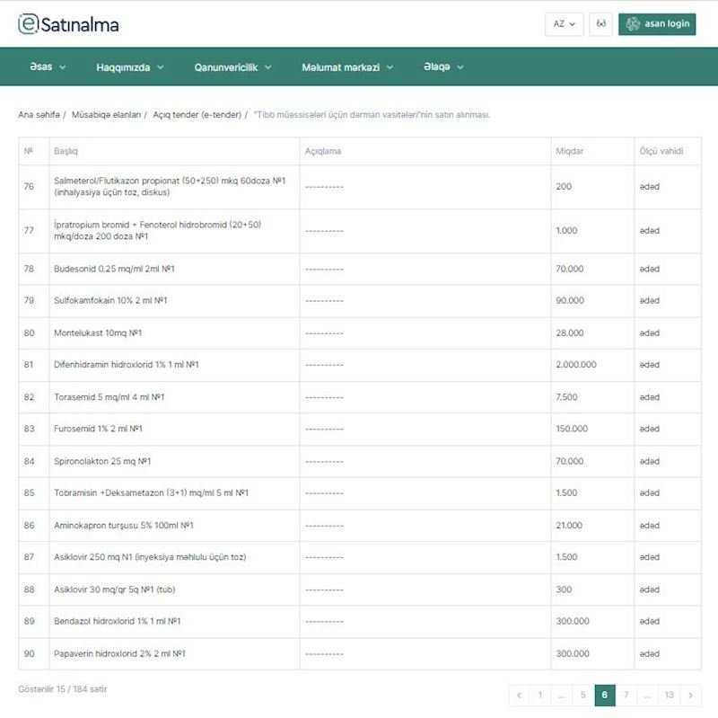
Task: Open the Məlumat mərkəzi dropdown menu
Action: point(347,66)
